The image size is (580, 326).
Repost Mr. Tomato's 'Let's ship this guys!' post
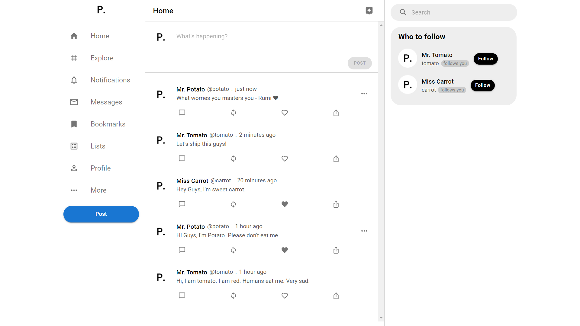tap(233, 158)
